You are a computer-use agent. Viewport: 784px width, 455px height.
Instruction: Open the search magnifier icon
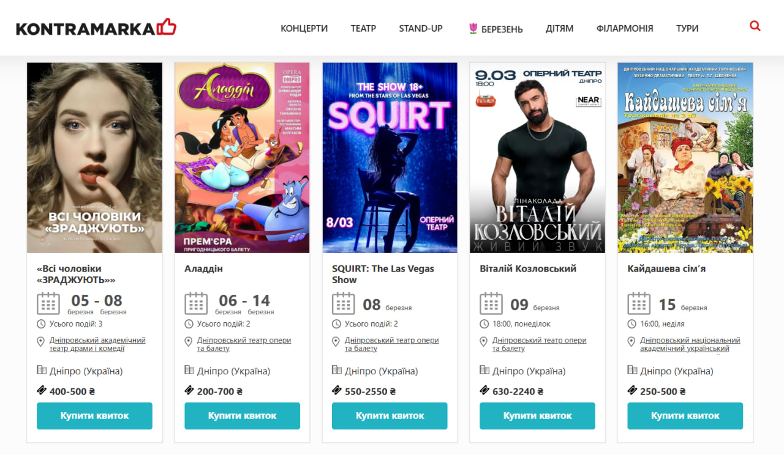coord(755,26)
